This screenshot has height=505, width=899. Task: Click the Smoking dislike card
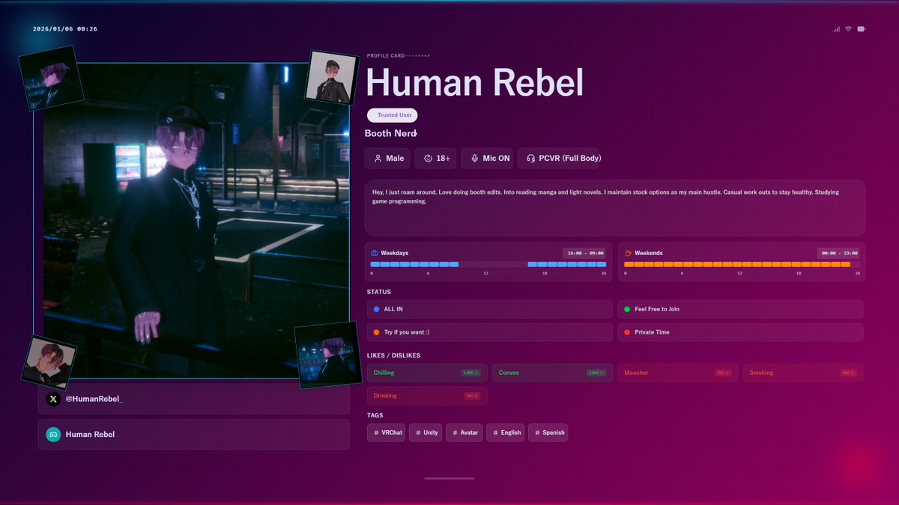[x=803, y=373]
